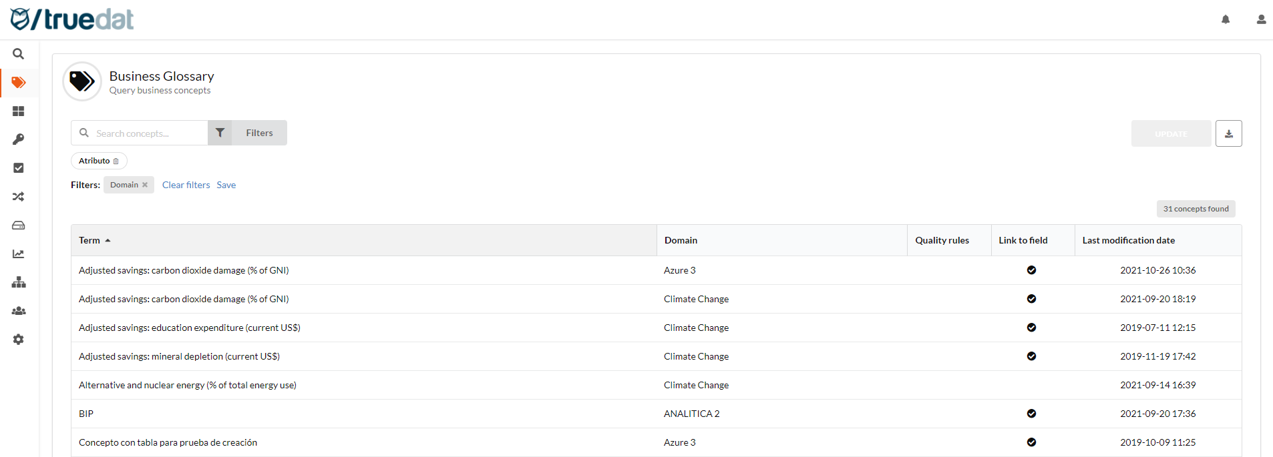Click the shuffle arrows icon in sidebar

[19, 197]
